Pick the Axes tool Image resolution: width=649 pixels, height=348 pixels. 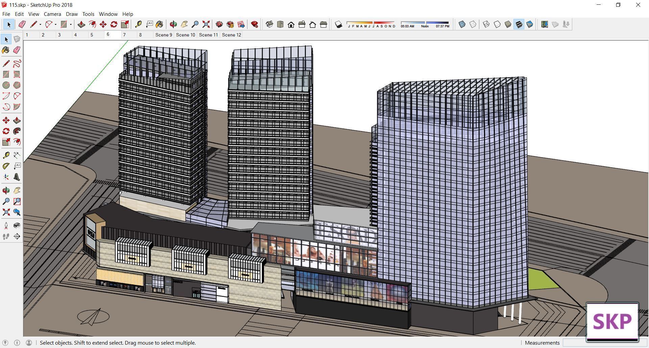tap(6, 177)
